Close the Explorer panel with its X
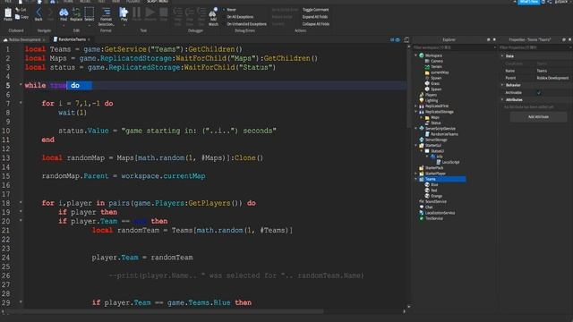The width and height of the screenshot is (573, 322). tap(494, 39)
